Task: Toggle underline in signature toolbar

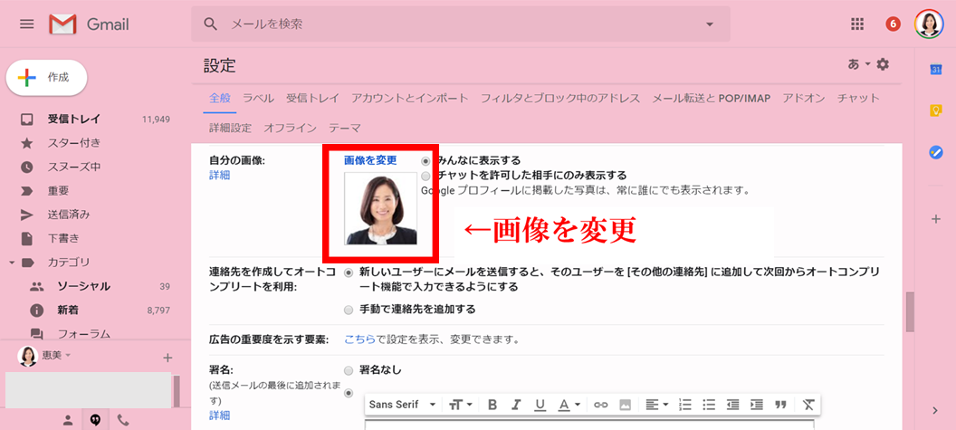Action: pos(540,405)
